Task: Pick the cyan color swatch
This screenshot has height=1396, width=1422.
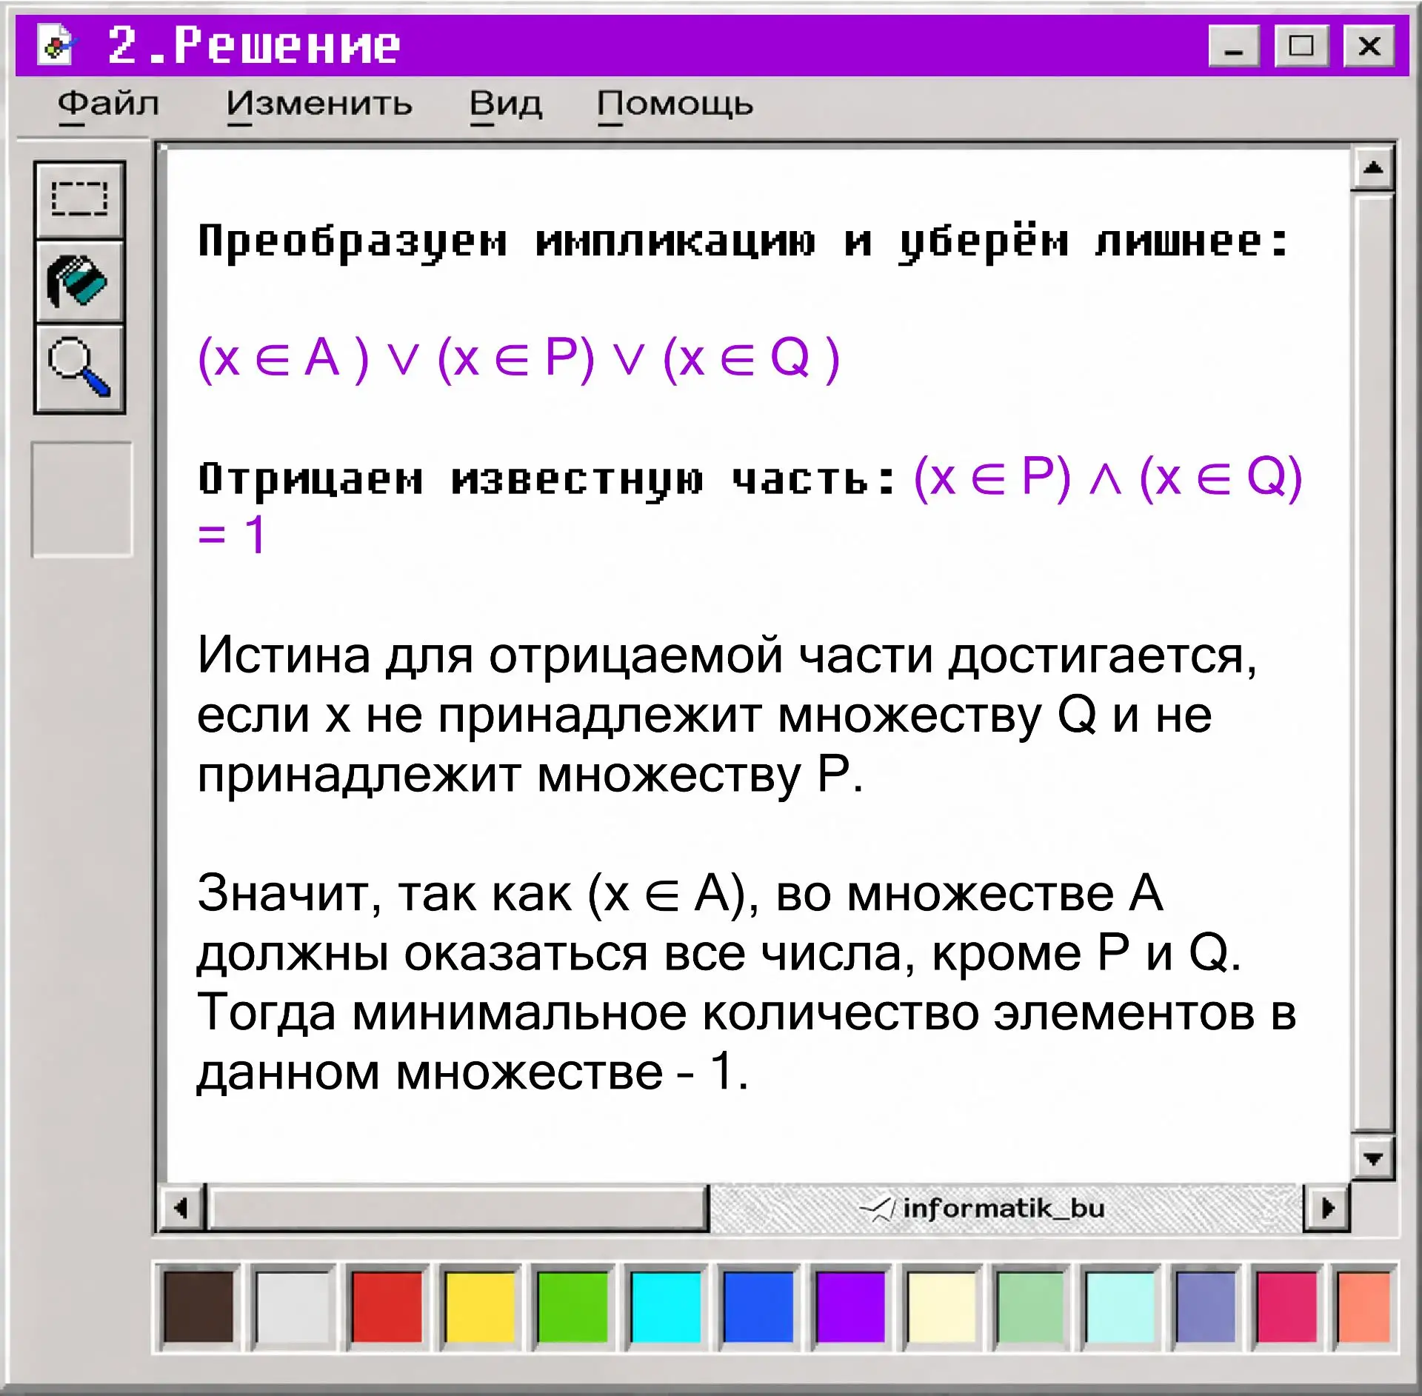Action: tap(665, 1307)
